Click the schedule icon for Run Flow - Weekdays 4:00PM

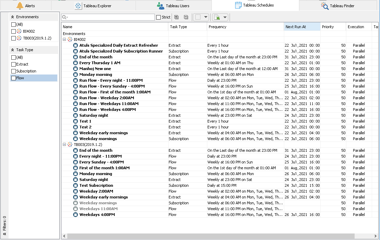tap(76, 109)
